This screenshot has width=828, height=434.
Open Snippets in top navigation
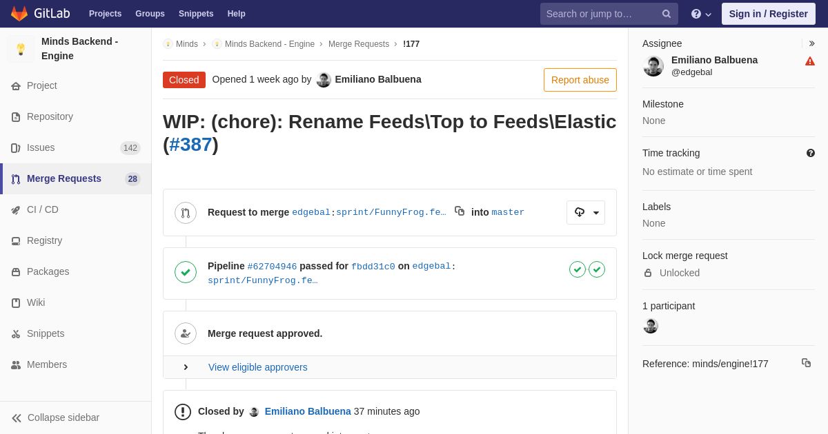pyautogui.click(x=196, y=14)
